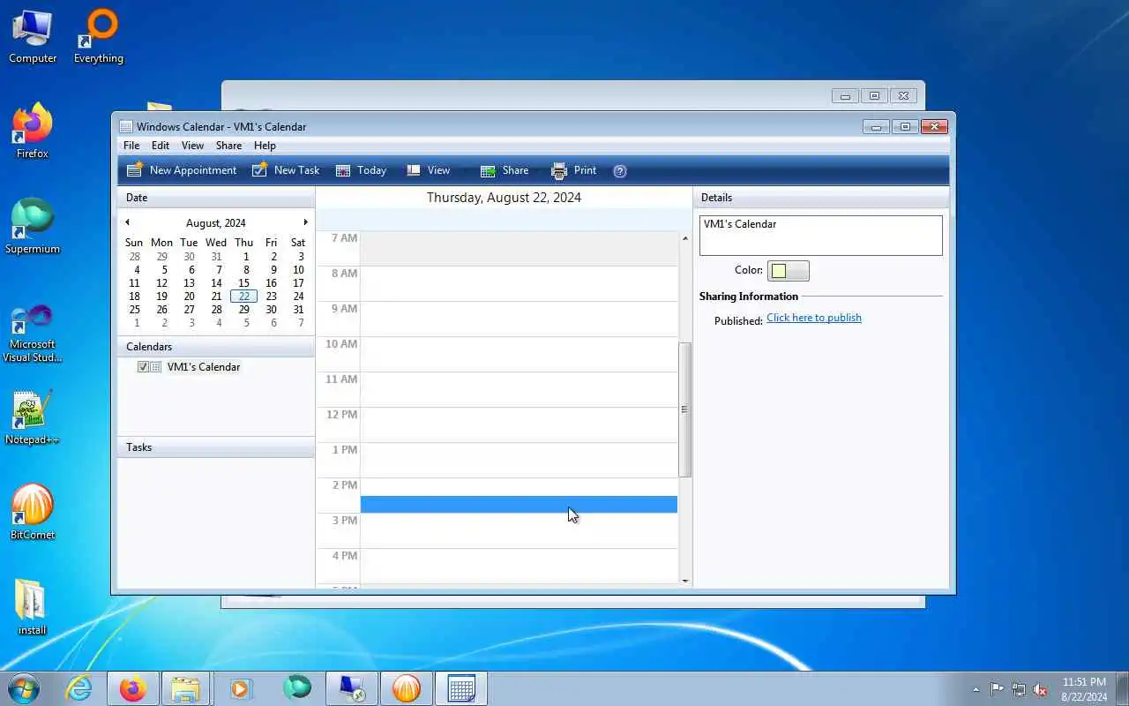Select the Everything desktop shortcut
1129x706 pixels.
pyautogui.click(x=99, y=37)
